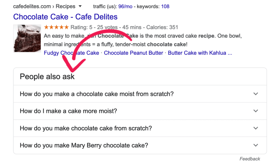Select 'How do you make Mary Berry chocolate cake?'

point(84,145)
